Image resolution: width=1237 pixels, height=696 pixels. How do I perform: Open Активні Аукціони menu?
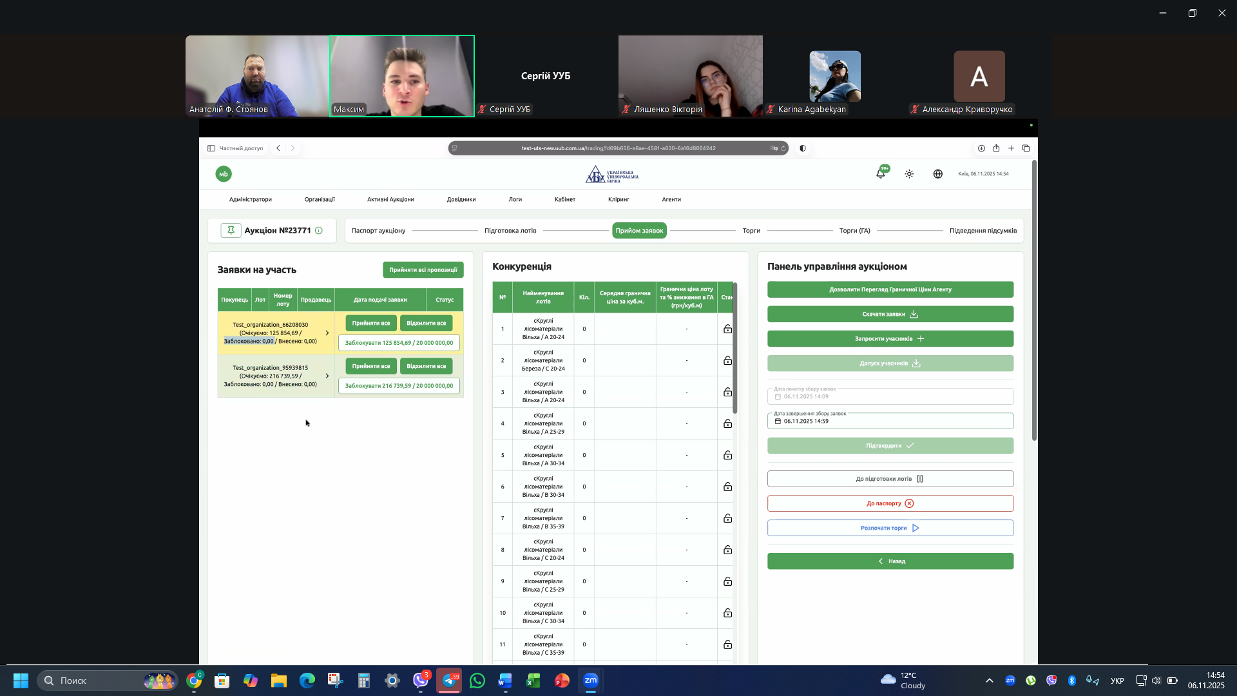[390, 200]
